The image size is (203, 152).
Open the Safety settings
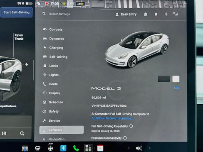pos(50,111)
